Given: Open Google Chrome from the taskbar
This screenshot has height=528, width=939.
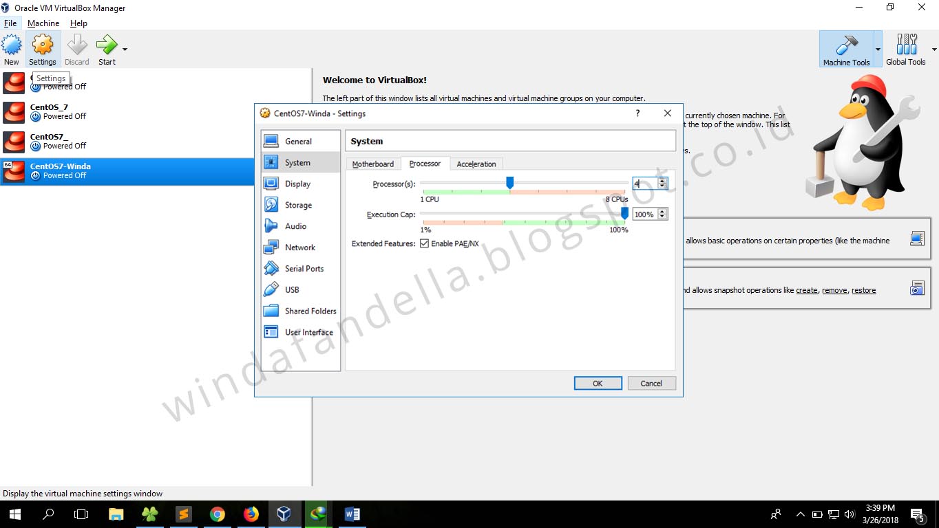Looking at the screenshot, I should coord(217,514).
